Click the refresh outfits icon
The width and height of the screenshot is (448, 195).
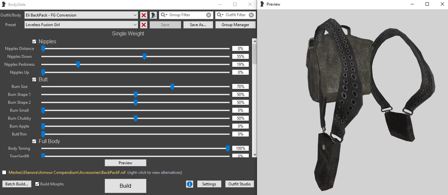[x=153, y=15]
